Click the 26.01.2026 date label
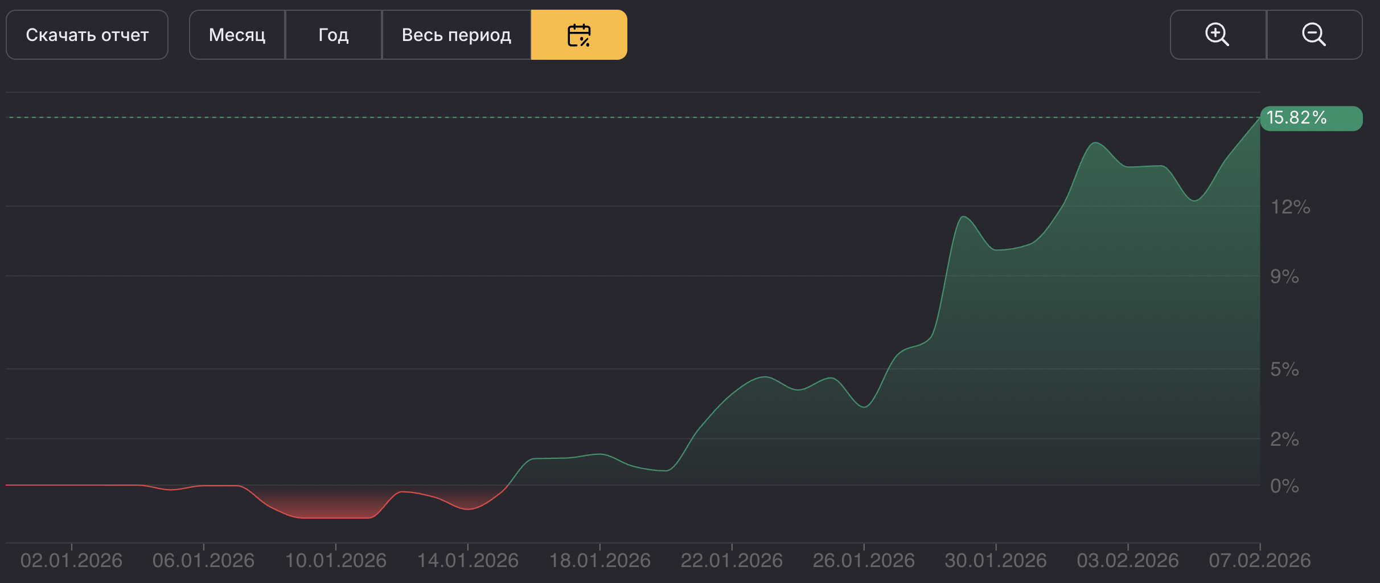Image resolution: width=1380 pixels, height=583 pixels. 864,560
